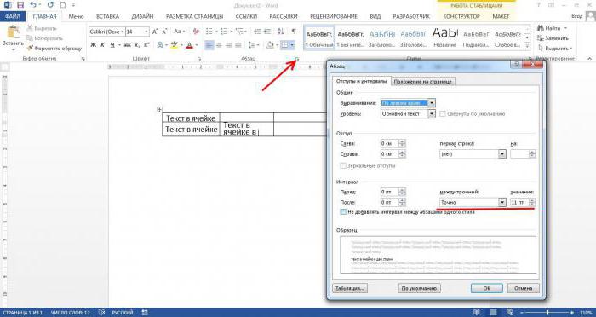Toggle italic К formatting
Screen dimensions: 596x317
(103, 45)
